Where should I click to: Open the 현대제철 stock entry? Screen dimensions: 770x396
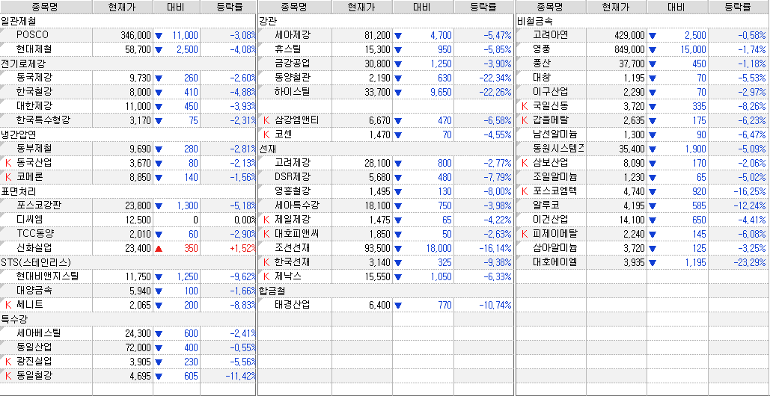click(34, 49)
